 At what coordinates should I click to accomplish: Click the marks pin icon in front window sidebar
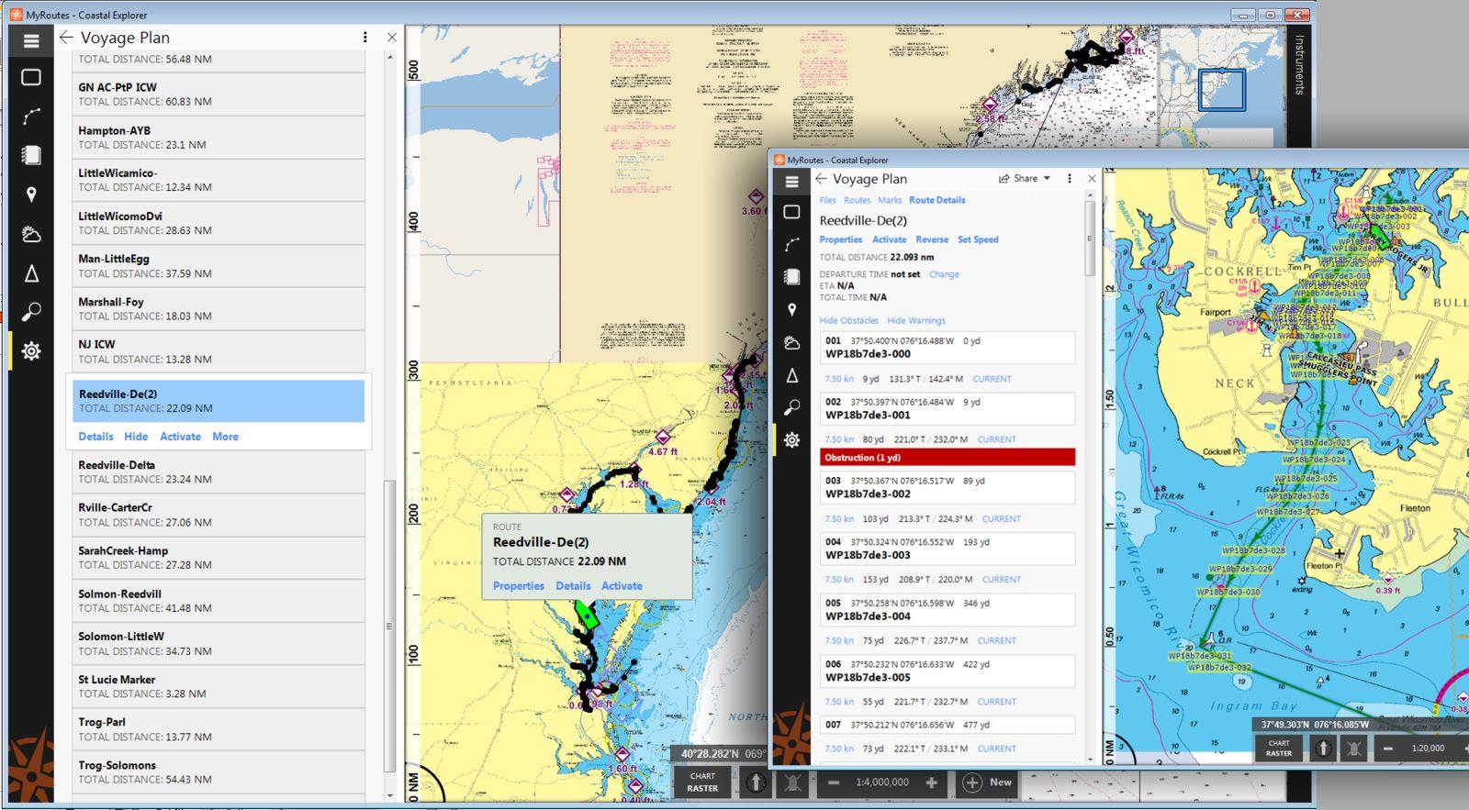791,310
